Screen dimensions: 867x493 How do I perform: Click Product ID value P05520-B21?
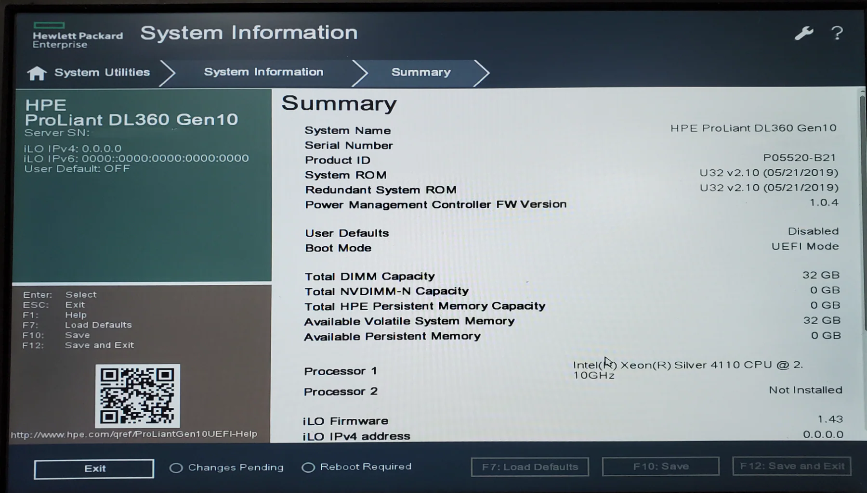[800, 158]
